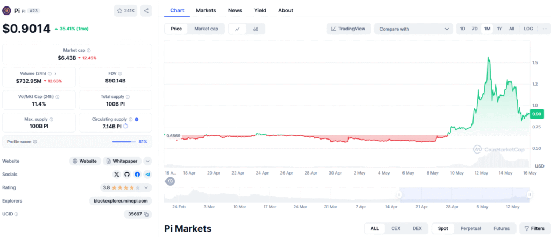The width and height of the screenshot is (551, 237).
Task: Show Volume (24h) info icon
Action: (50, 74)
